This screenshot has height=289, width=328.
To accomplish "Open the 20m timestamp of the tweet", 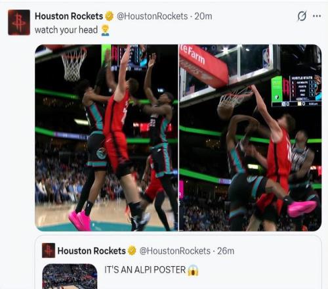I will pos(203,16).
